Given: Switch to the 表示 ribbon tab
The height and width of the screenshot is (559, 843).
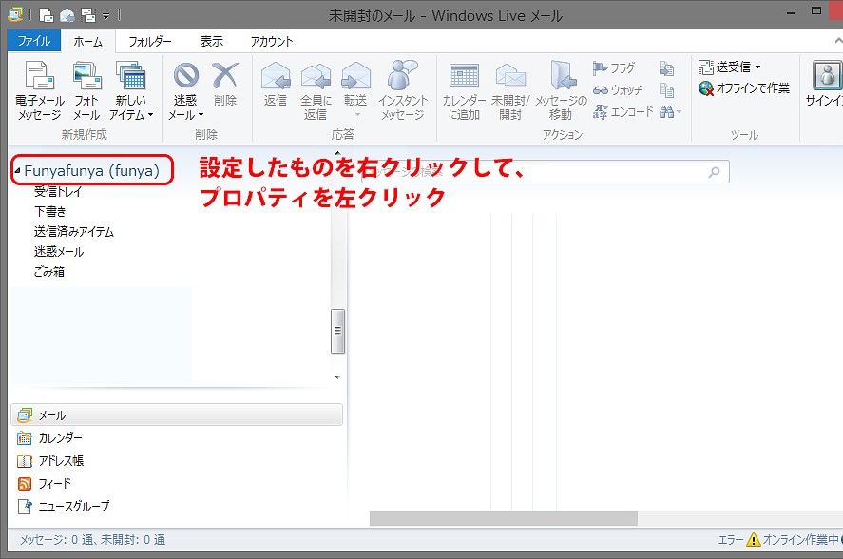Looking at the screenshot, I should (212, 42).
